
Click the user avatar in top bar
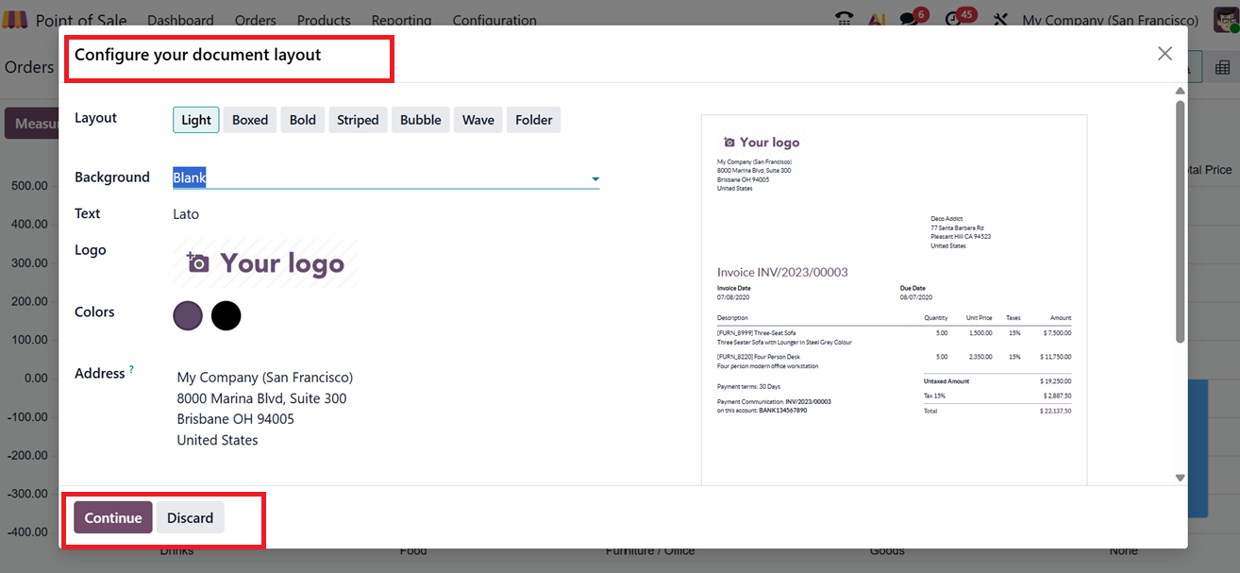pyautogui.click(x=1225, y=20)
